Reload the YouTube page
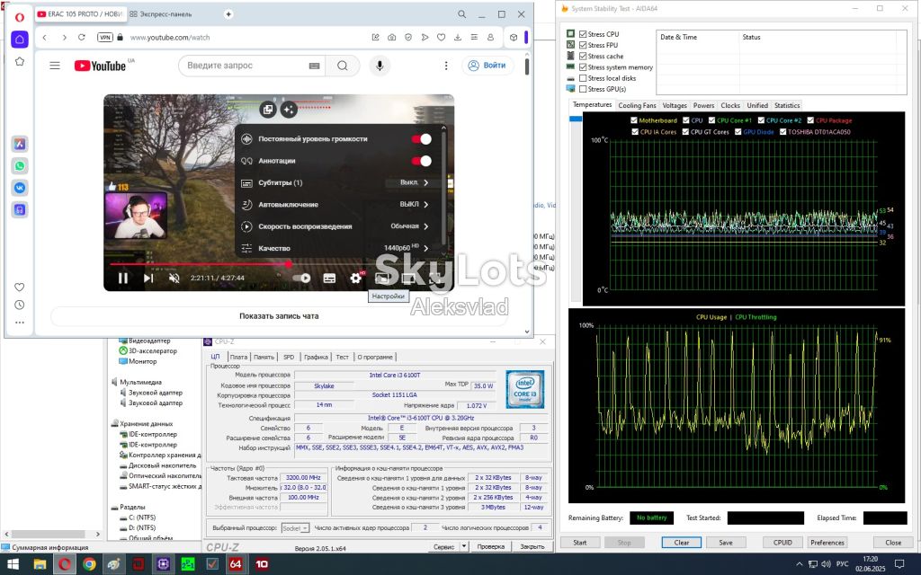Screen dimensions: 921x575 coord(82,37)
